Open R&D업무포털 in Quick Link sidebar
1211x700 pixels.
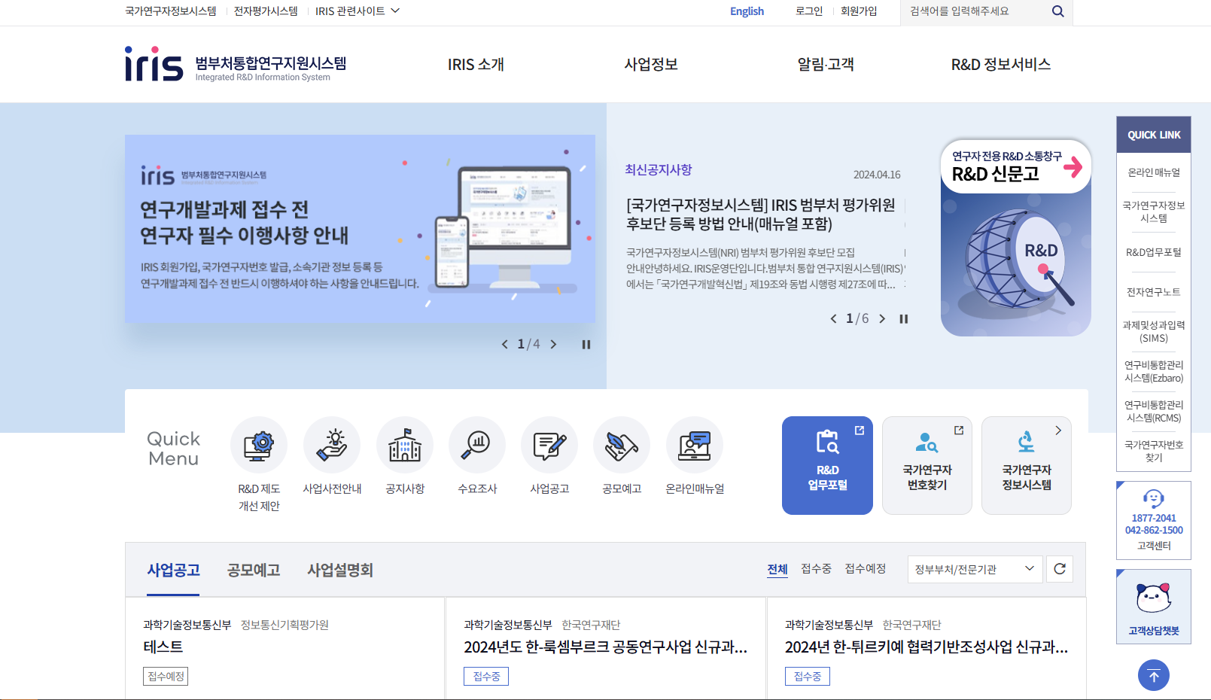[1154, 252]
